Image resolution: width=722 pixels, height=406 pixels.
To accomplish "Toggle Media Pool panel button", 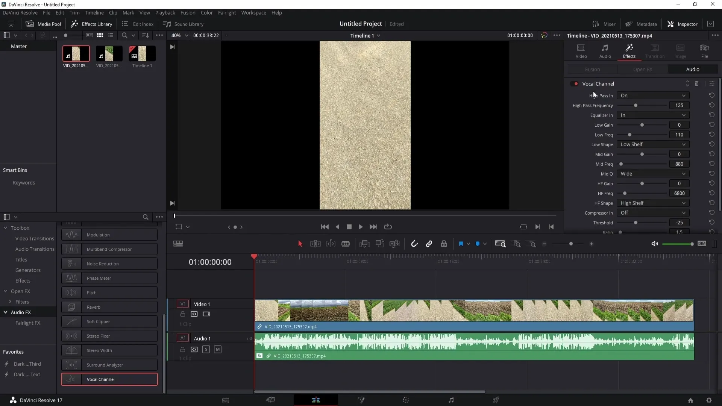I will [x=43, y=24].
